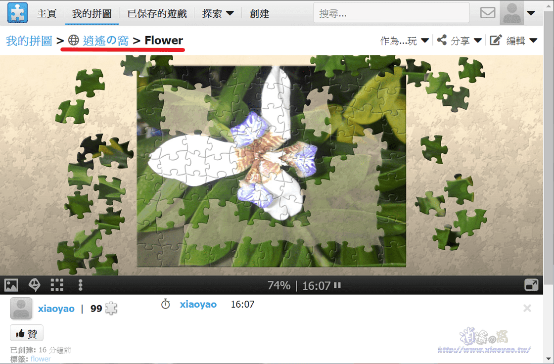Open the 逍遙の窩 album link
The image size is (554, 364).
[x=105, y=41]
